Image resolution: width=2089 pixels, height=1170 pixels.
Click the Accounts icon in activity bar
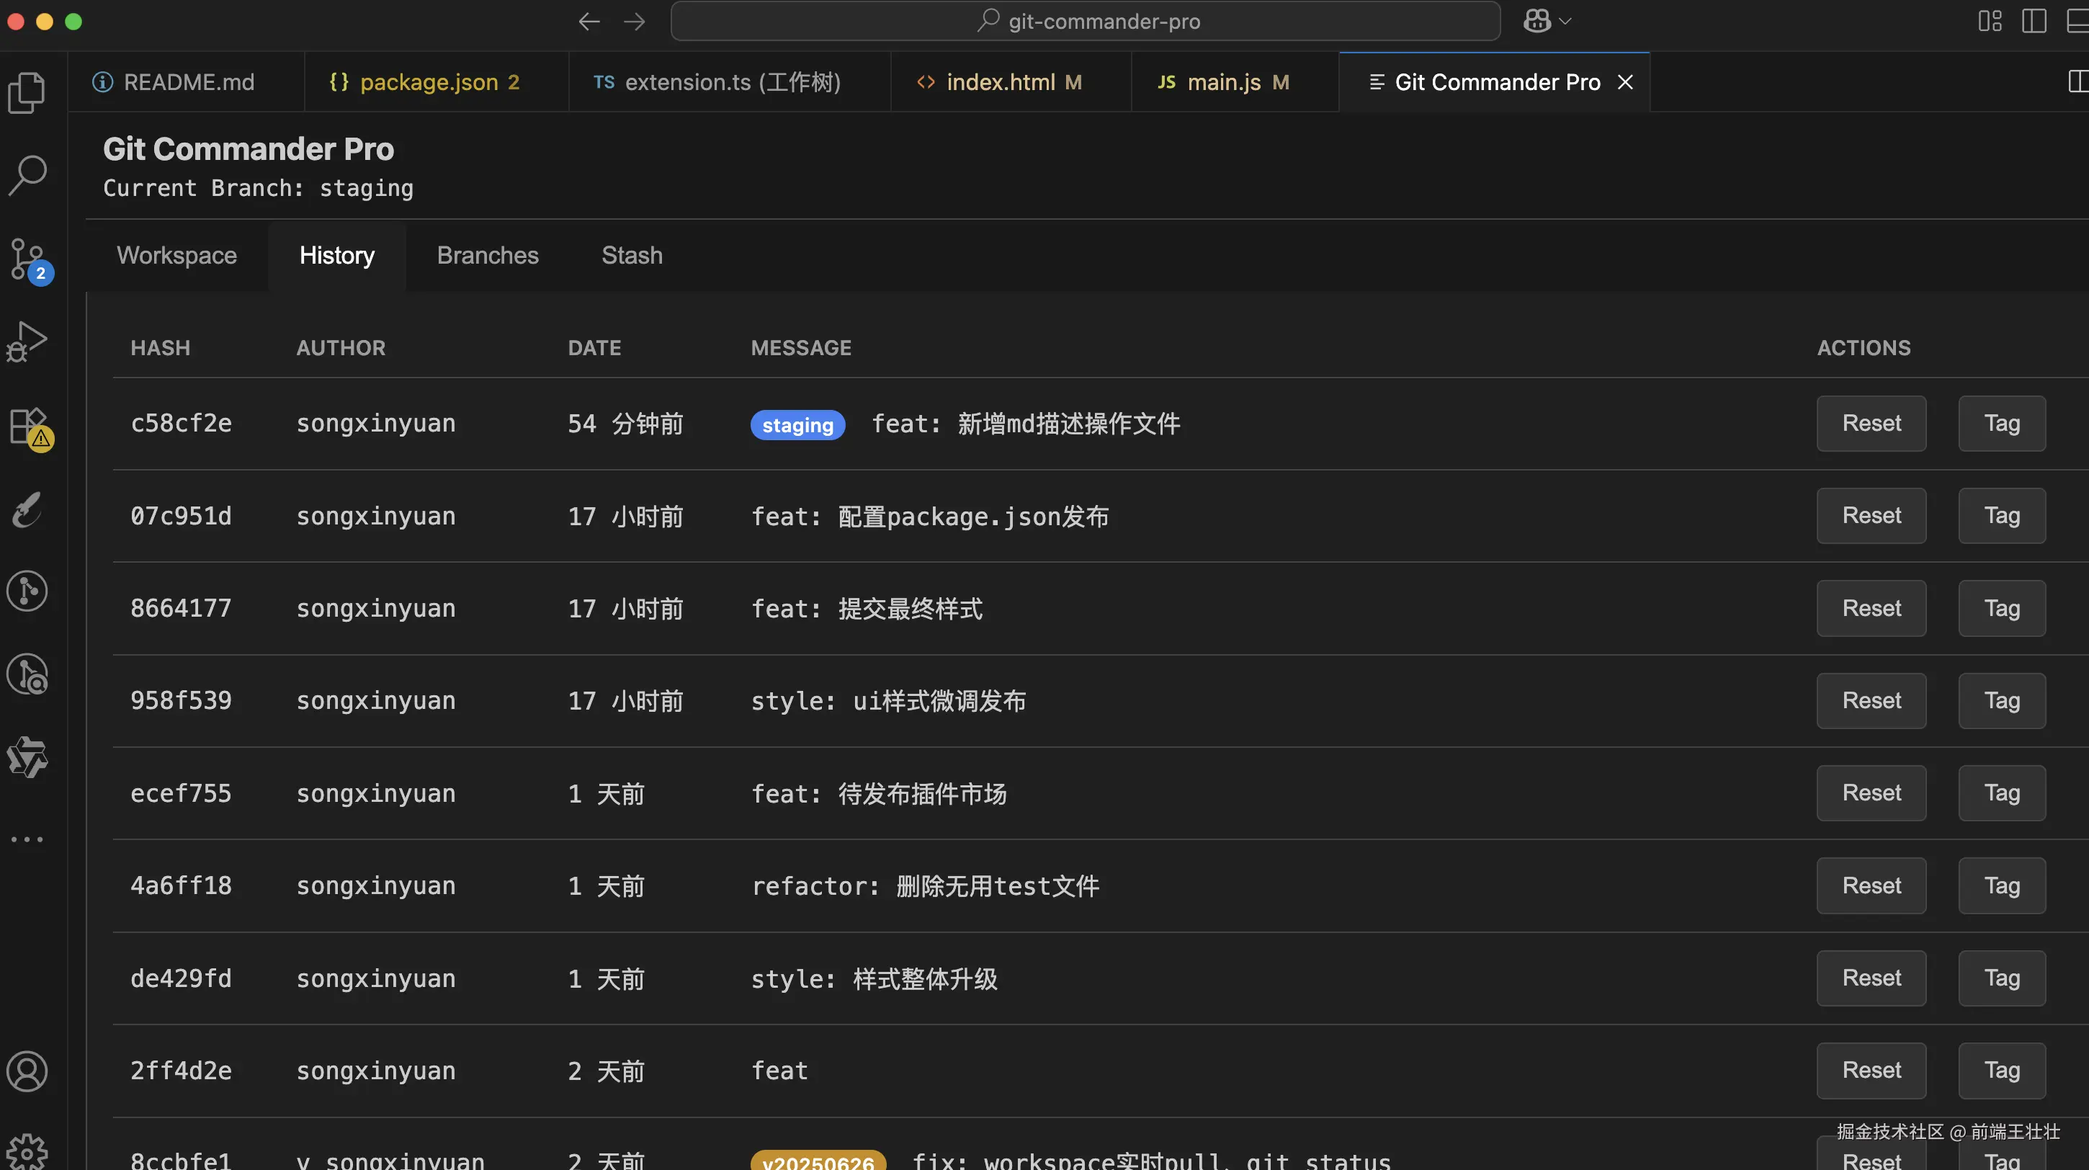(27, 1071)
